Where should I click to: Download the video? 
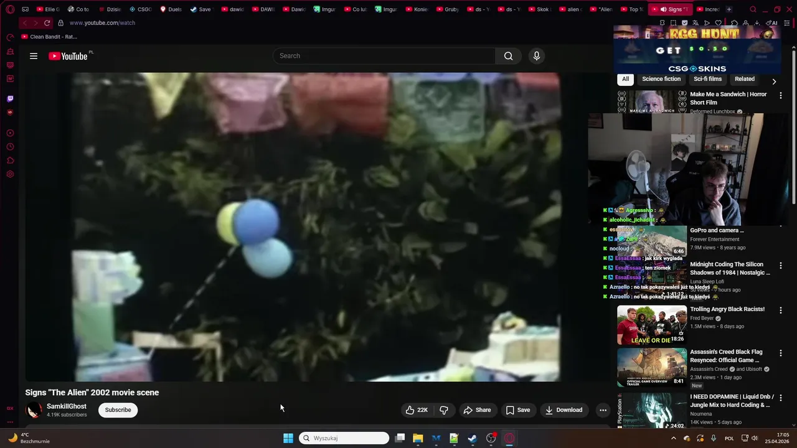coord(564,410)
